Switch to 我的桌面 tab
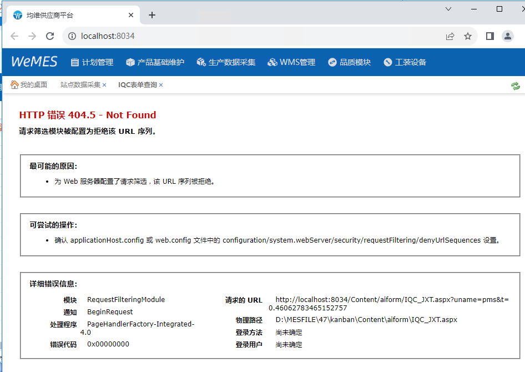The width and height of the screenshot is (525, 372). pos(29,85)
